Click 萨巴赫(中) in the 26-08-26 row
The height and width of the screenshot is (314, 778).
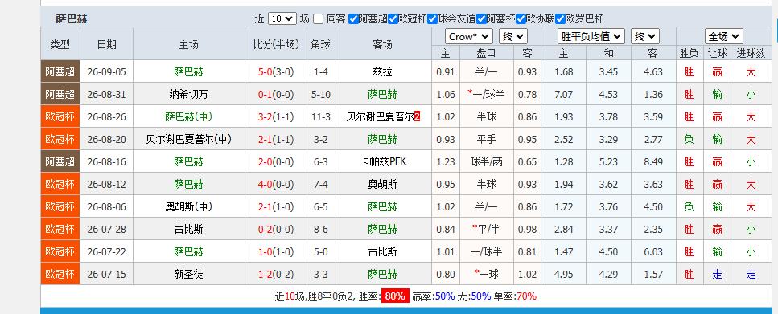tap(188, 117)
